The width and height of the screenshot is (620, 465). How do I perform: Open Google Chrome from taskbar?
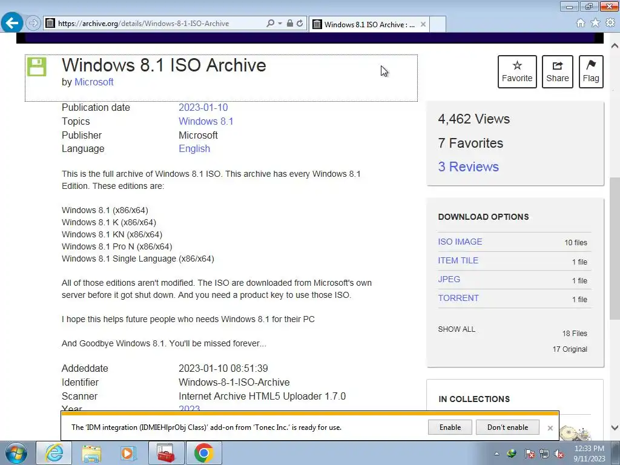[x=203, y=453]
